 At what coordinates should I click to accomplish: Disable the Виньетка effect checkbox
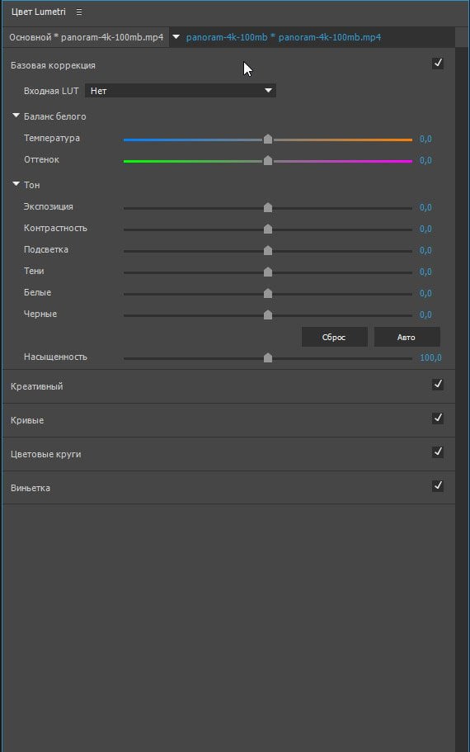tap(437, 486)
